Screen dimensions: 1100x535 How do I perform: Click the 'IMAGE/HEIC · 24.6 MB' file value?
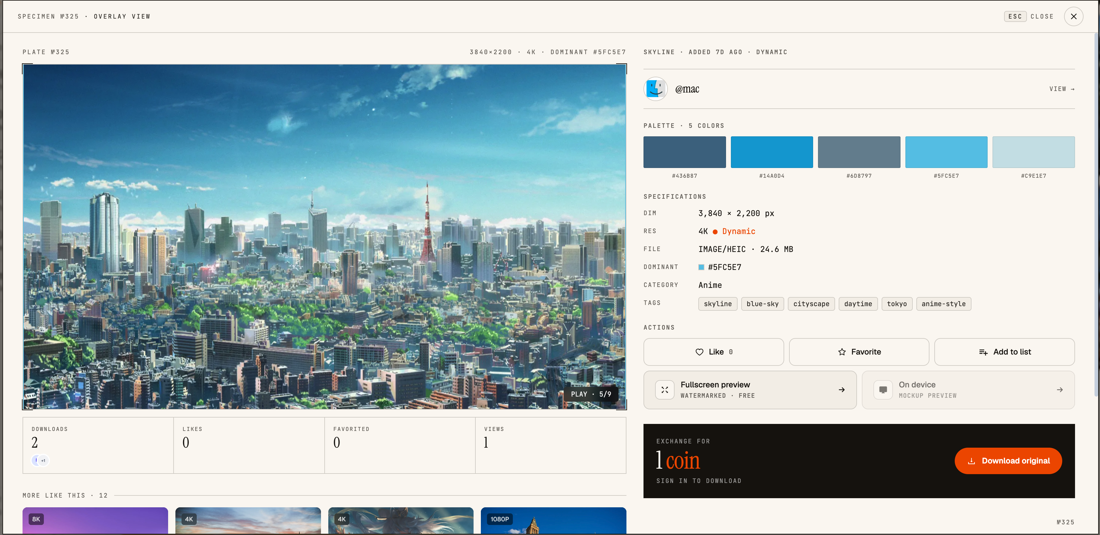[x=746, y=249]
